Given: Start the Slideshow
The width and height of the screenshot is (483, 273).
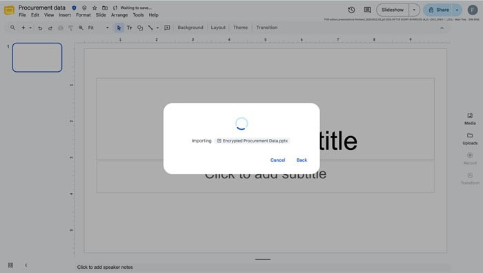Looking at the screenshot, I should tap(393, 10).
